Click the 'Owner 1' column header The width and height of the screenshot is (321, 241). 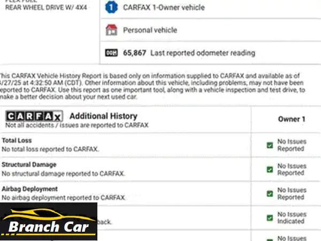coord(292,119)
